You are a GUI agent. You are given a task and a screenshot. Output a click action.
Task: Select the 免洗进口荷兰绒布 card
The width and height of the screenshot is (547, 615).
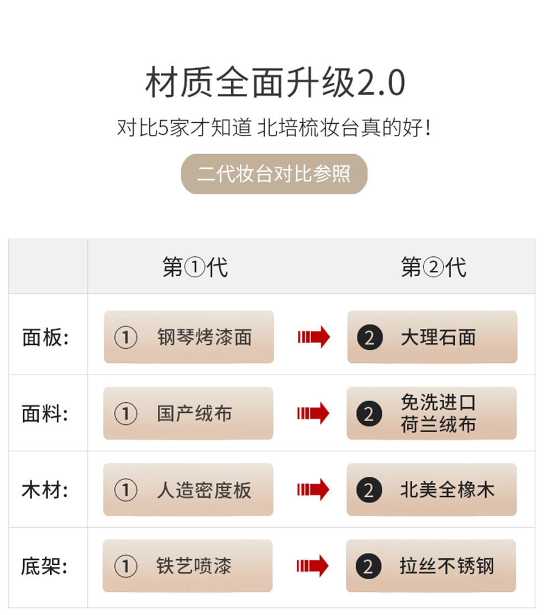pyautogui.click(x=432, y=413)
